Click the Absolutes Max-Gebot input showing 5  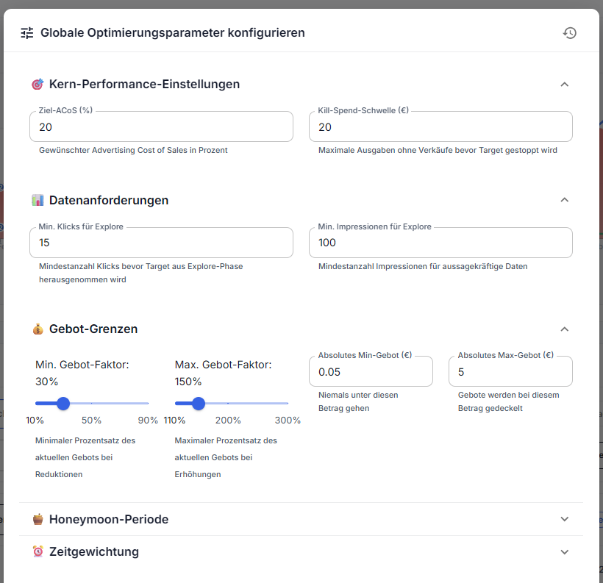(x=510, y=371)
